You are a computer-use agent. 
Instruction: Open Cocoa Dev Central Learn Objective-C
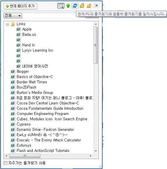(x=48, y=103)
